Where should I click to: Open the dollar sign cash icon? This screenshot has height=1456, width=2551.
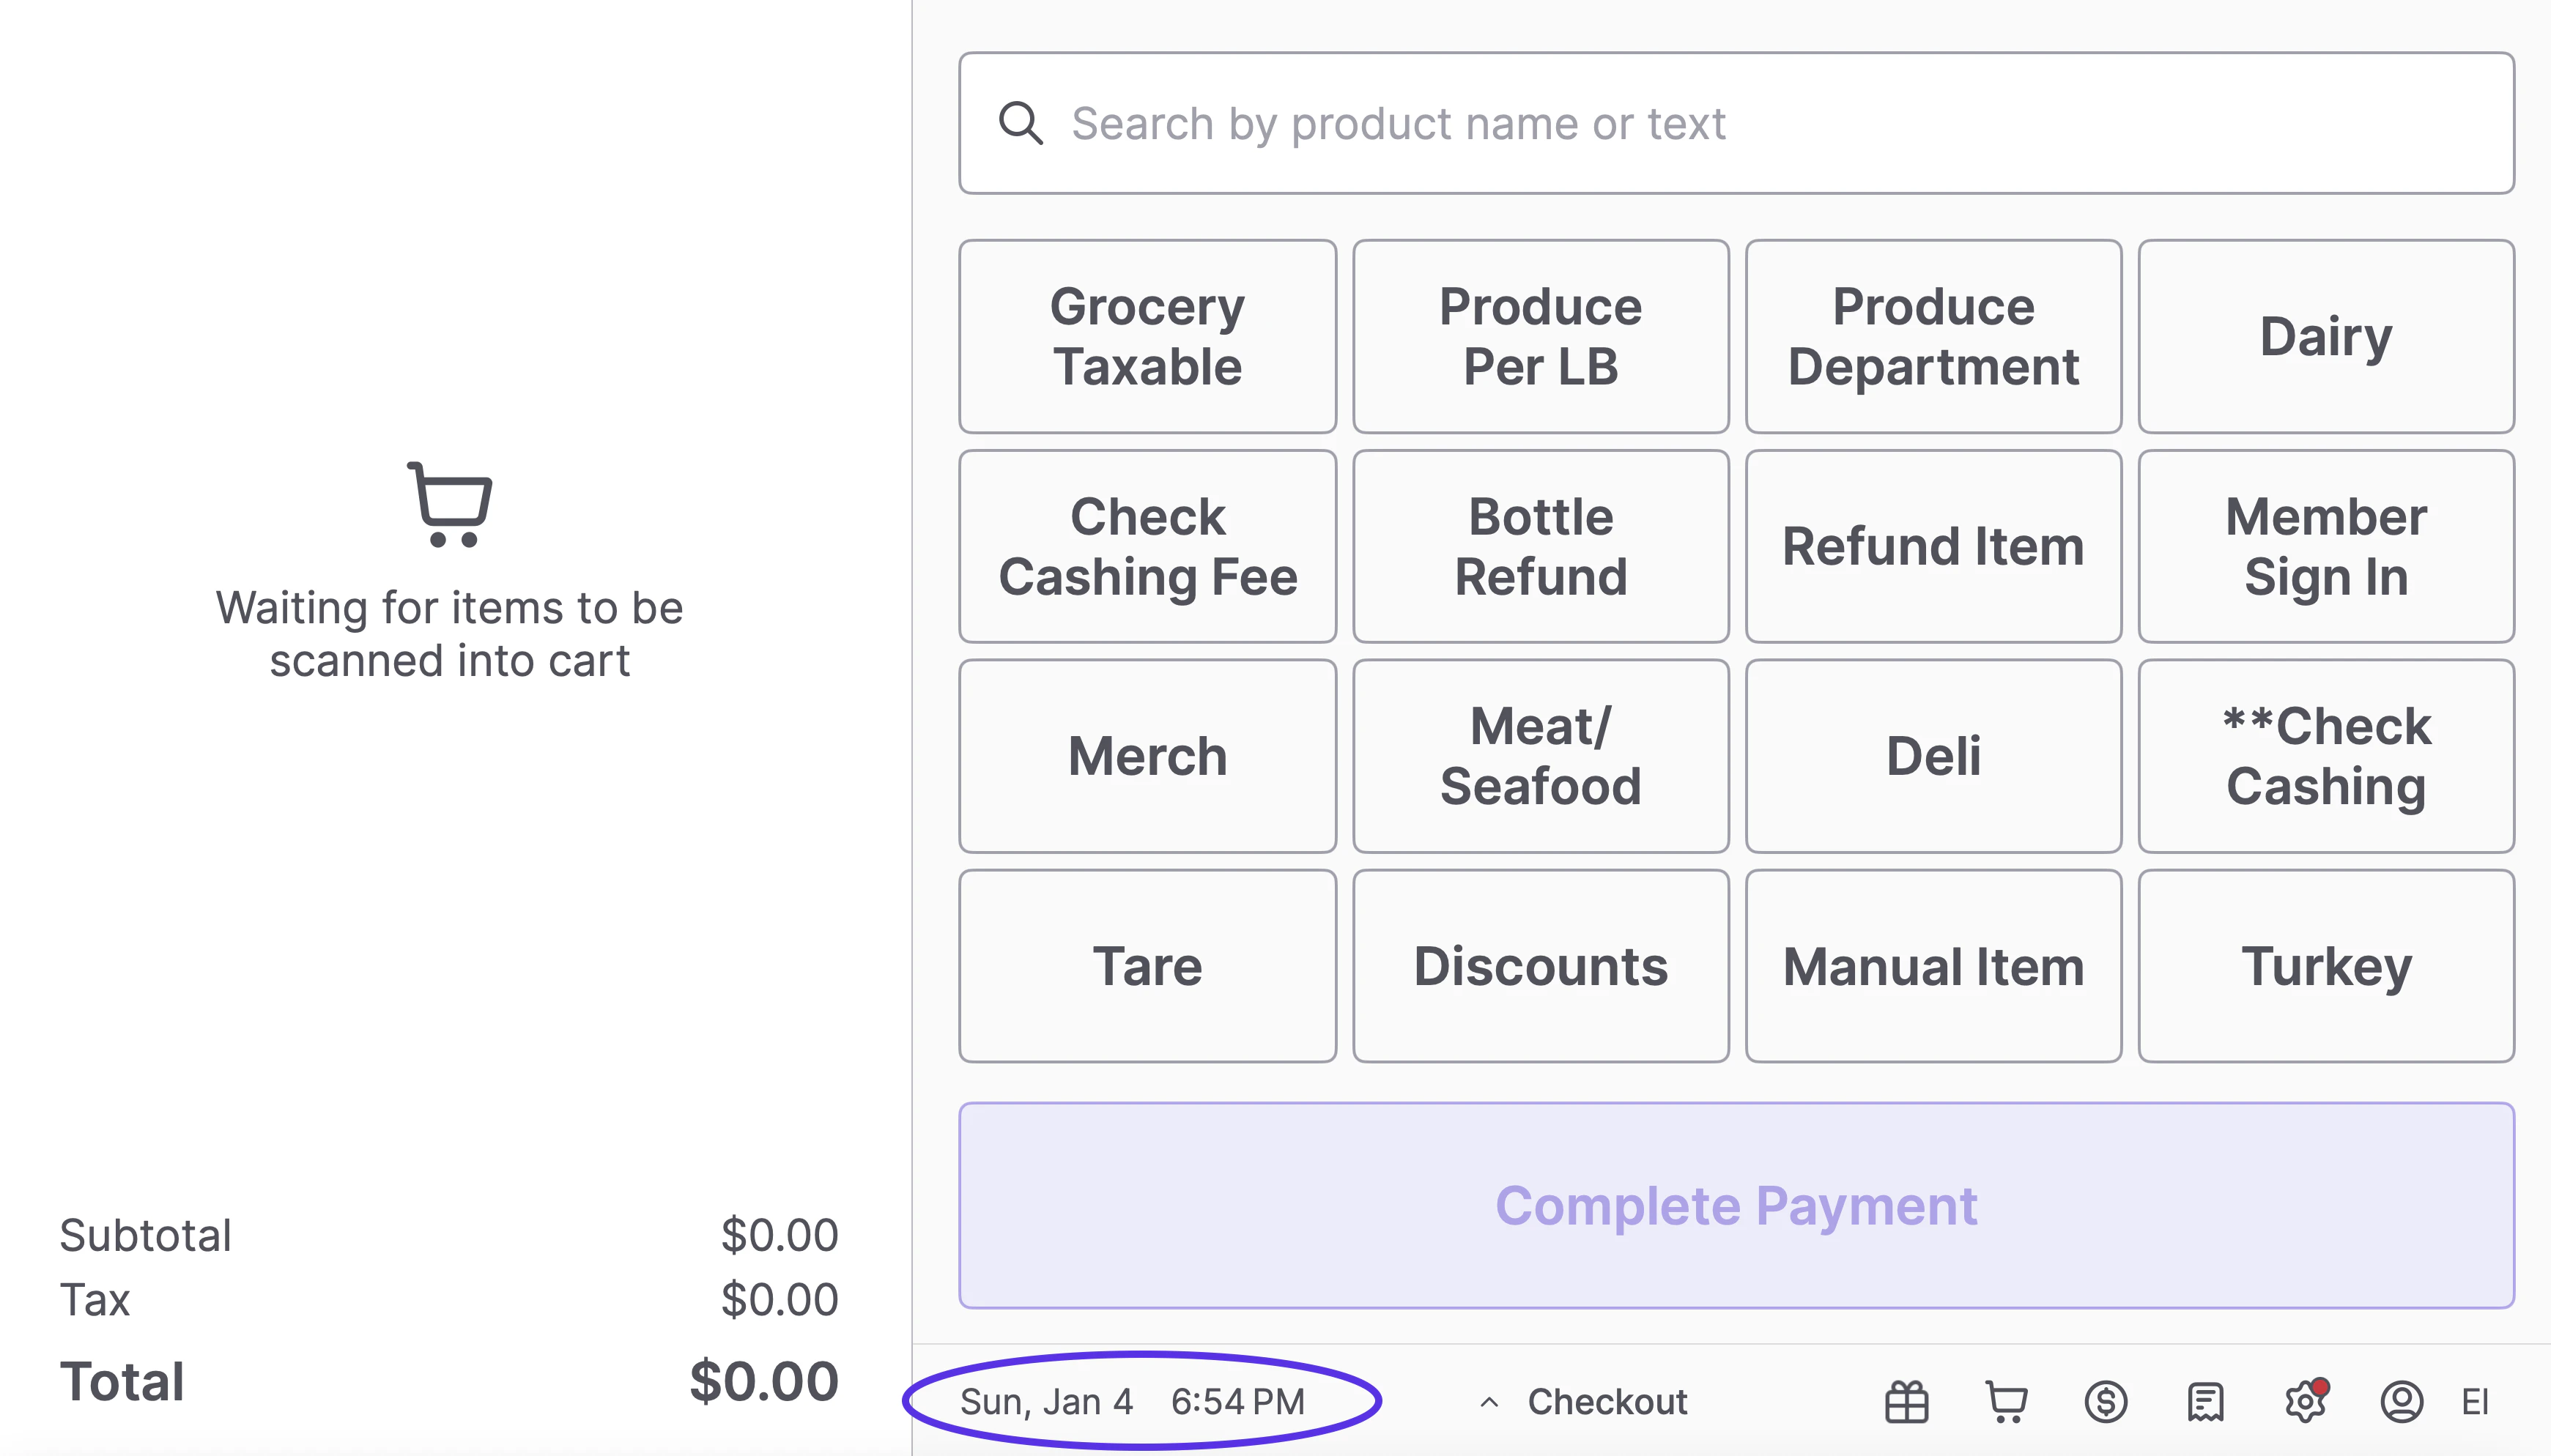click(2105, 1401)
